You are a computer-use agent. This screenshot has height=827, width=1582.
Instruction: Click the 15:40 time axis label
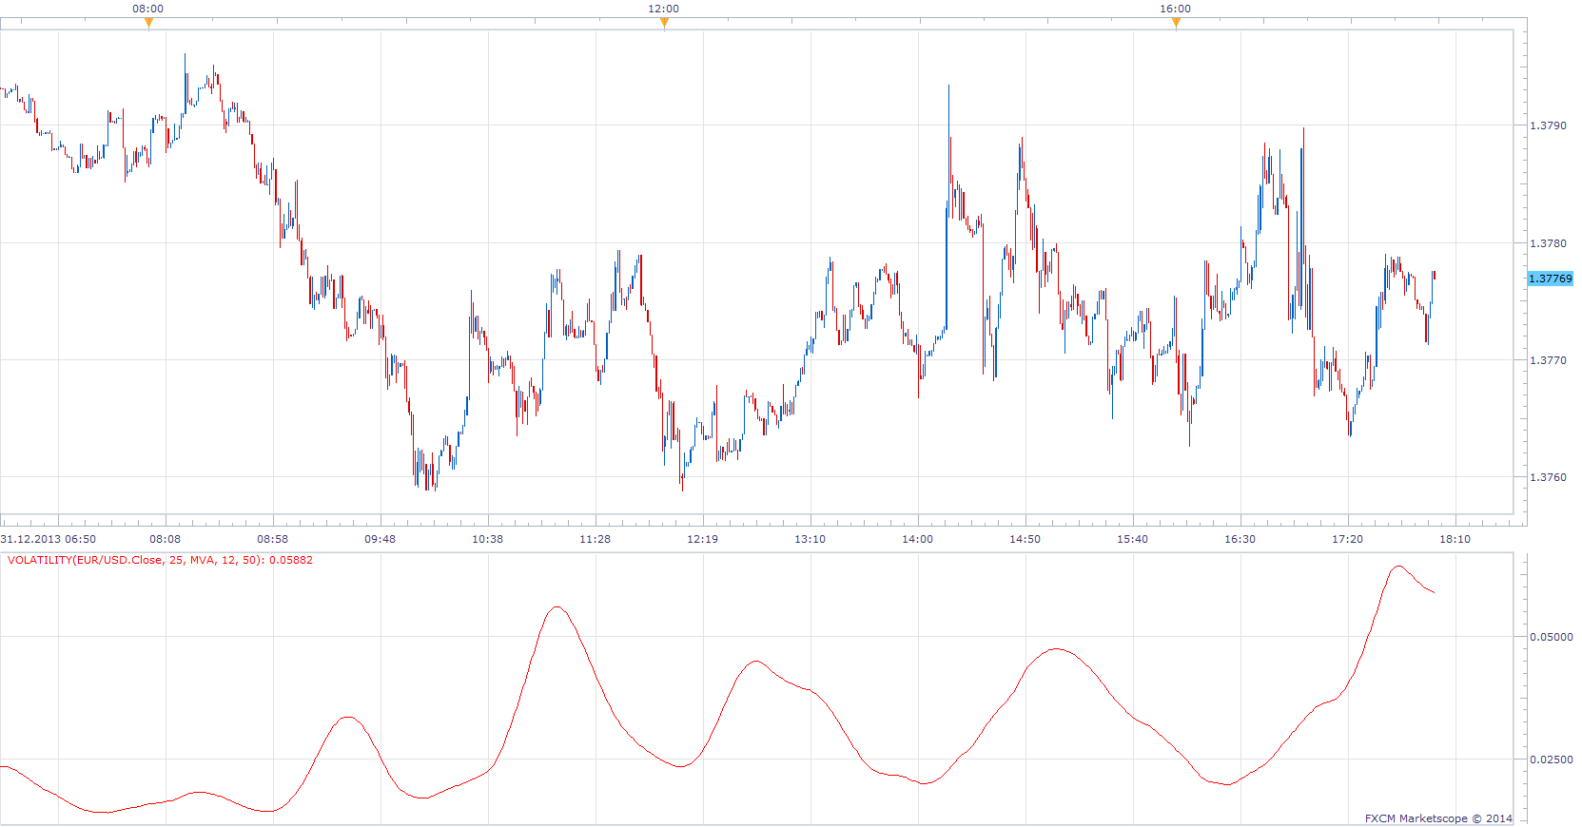pos(1133,539)
